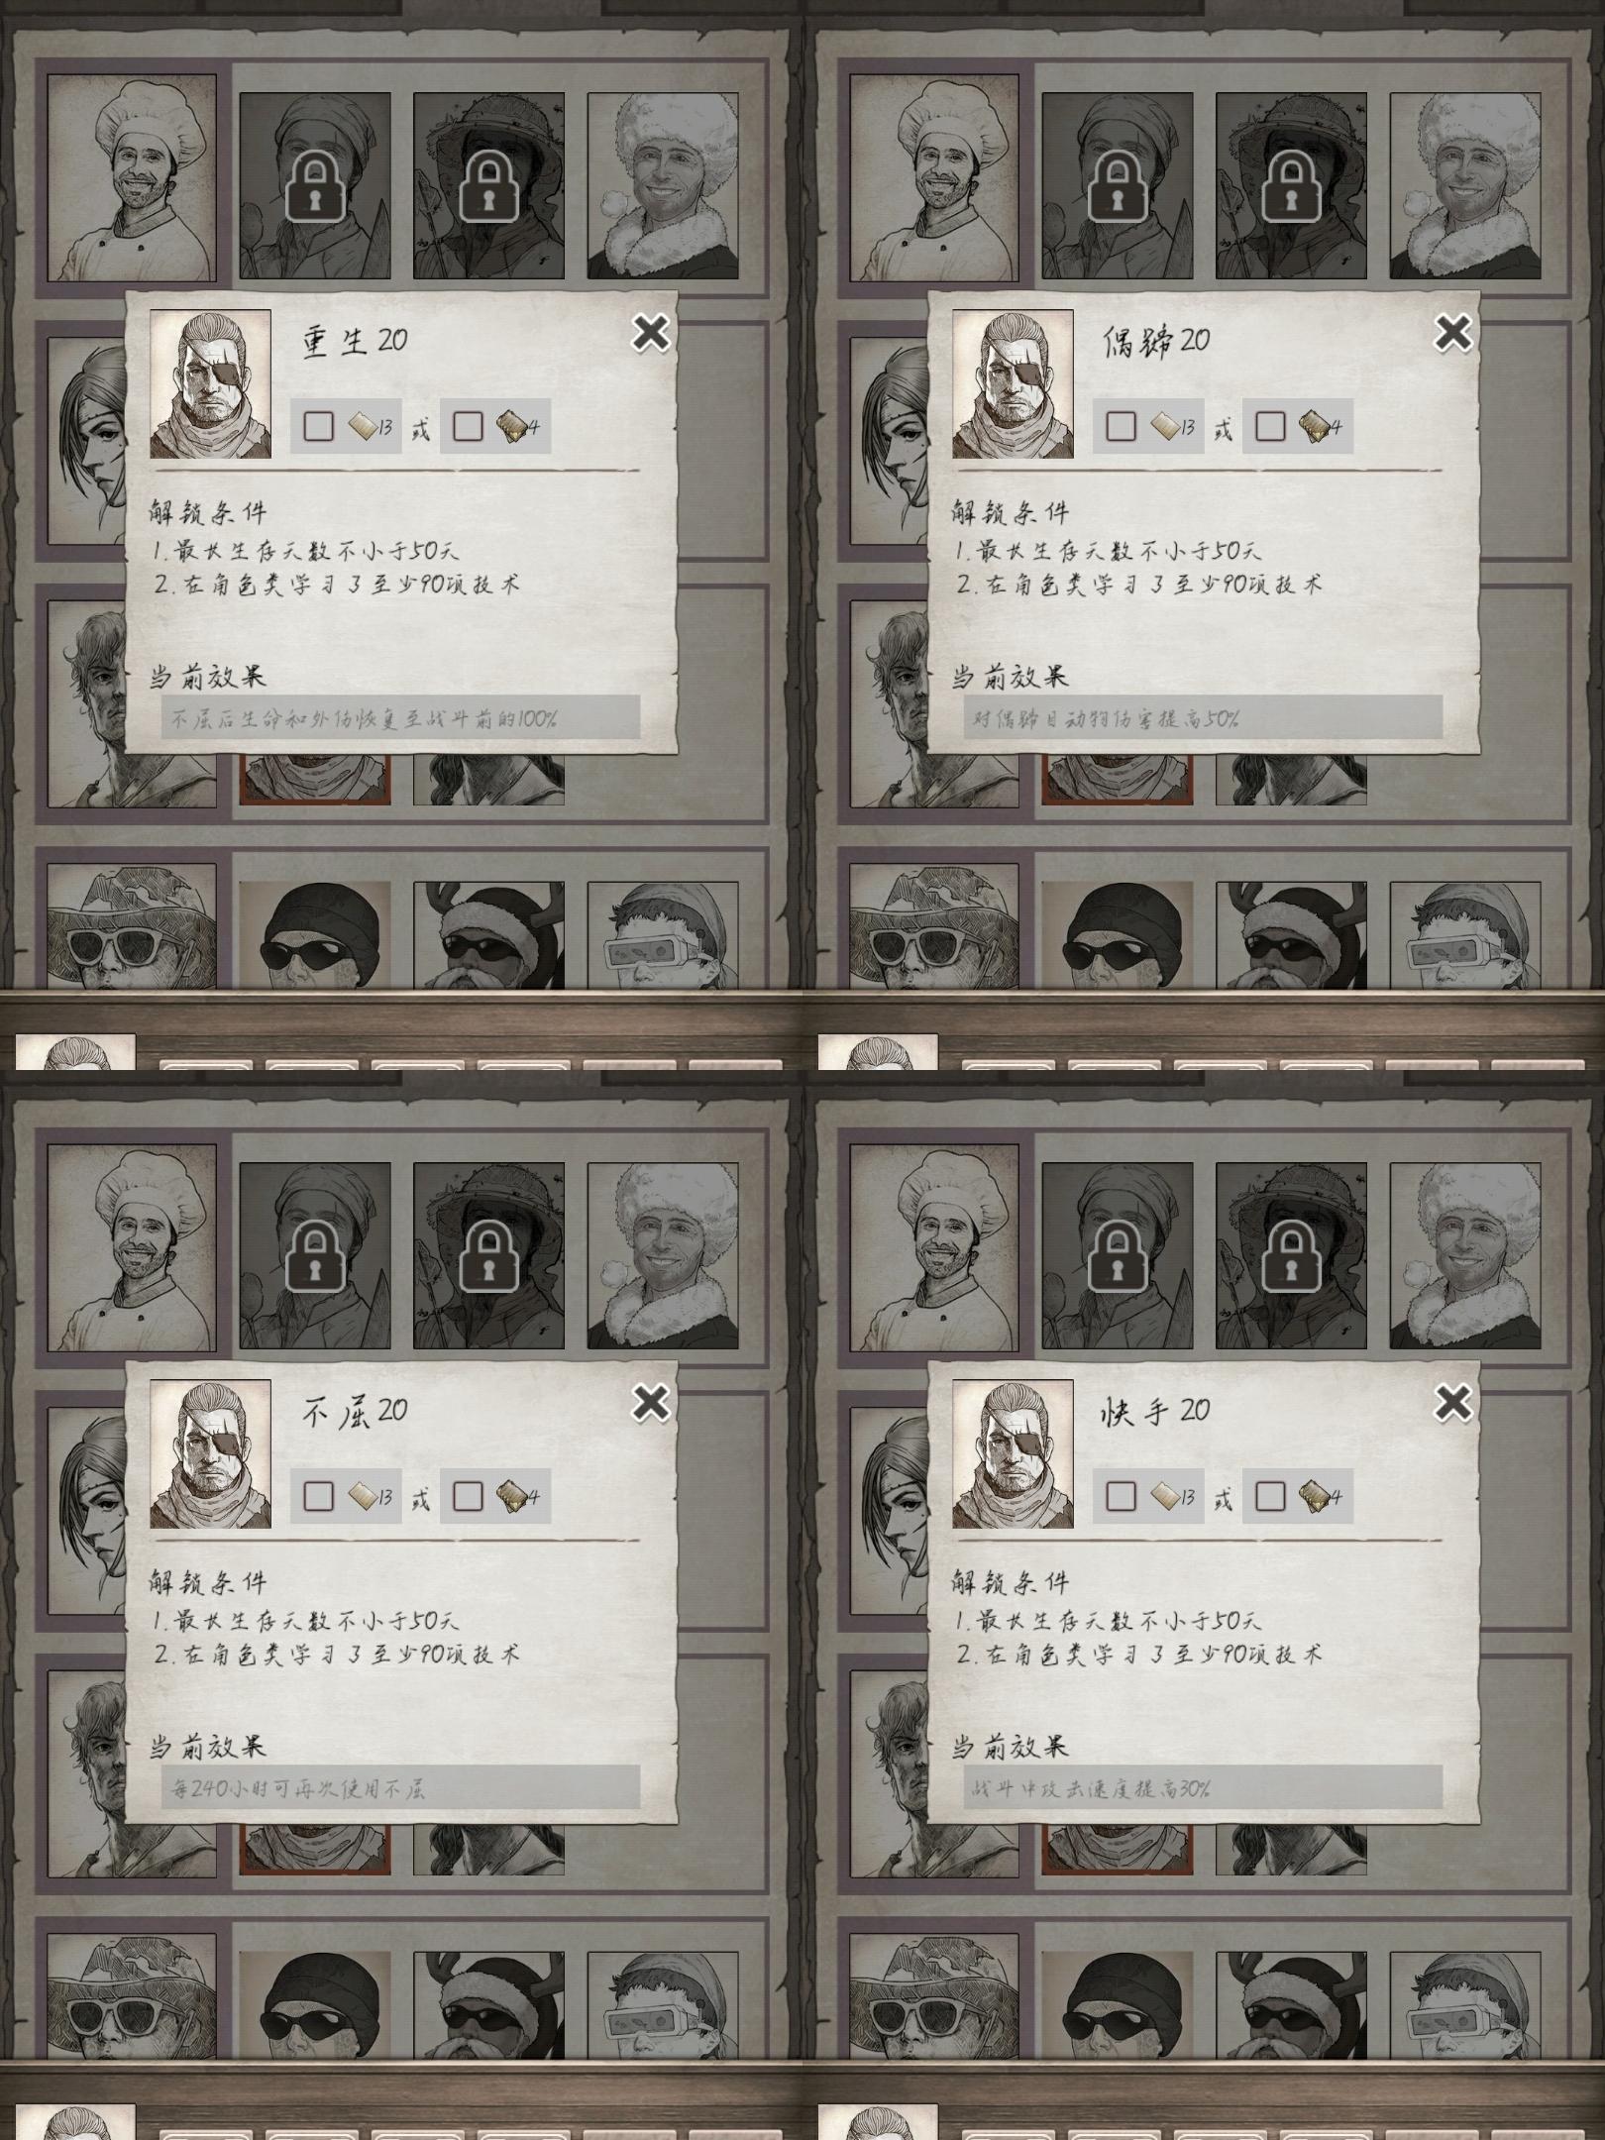
Task: Close the 重生20 skill popup
Action: pyautogui.click(x=651, y=333)
